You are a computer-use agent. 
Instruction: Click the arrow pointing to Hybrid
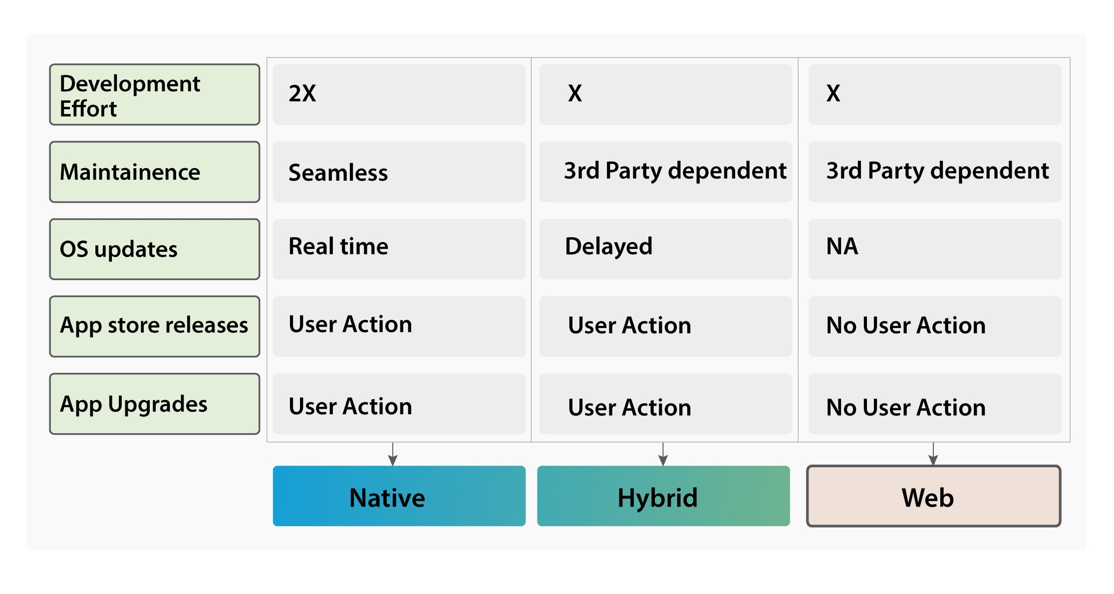click(x=663, y=454)
